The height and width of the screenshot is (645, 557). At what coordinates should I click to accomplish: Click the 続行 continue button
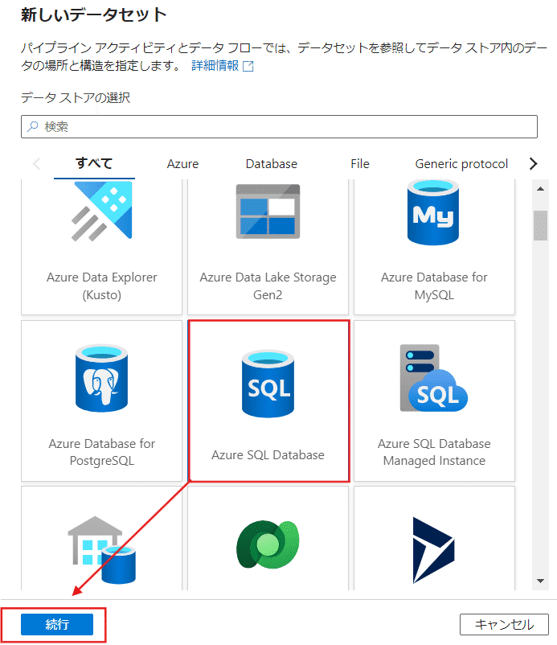57,624
